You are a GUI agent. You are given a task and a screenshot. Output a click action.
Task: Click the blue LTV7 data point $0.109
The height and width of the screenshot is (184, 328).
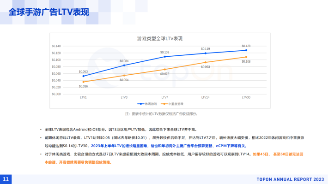165,57
